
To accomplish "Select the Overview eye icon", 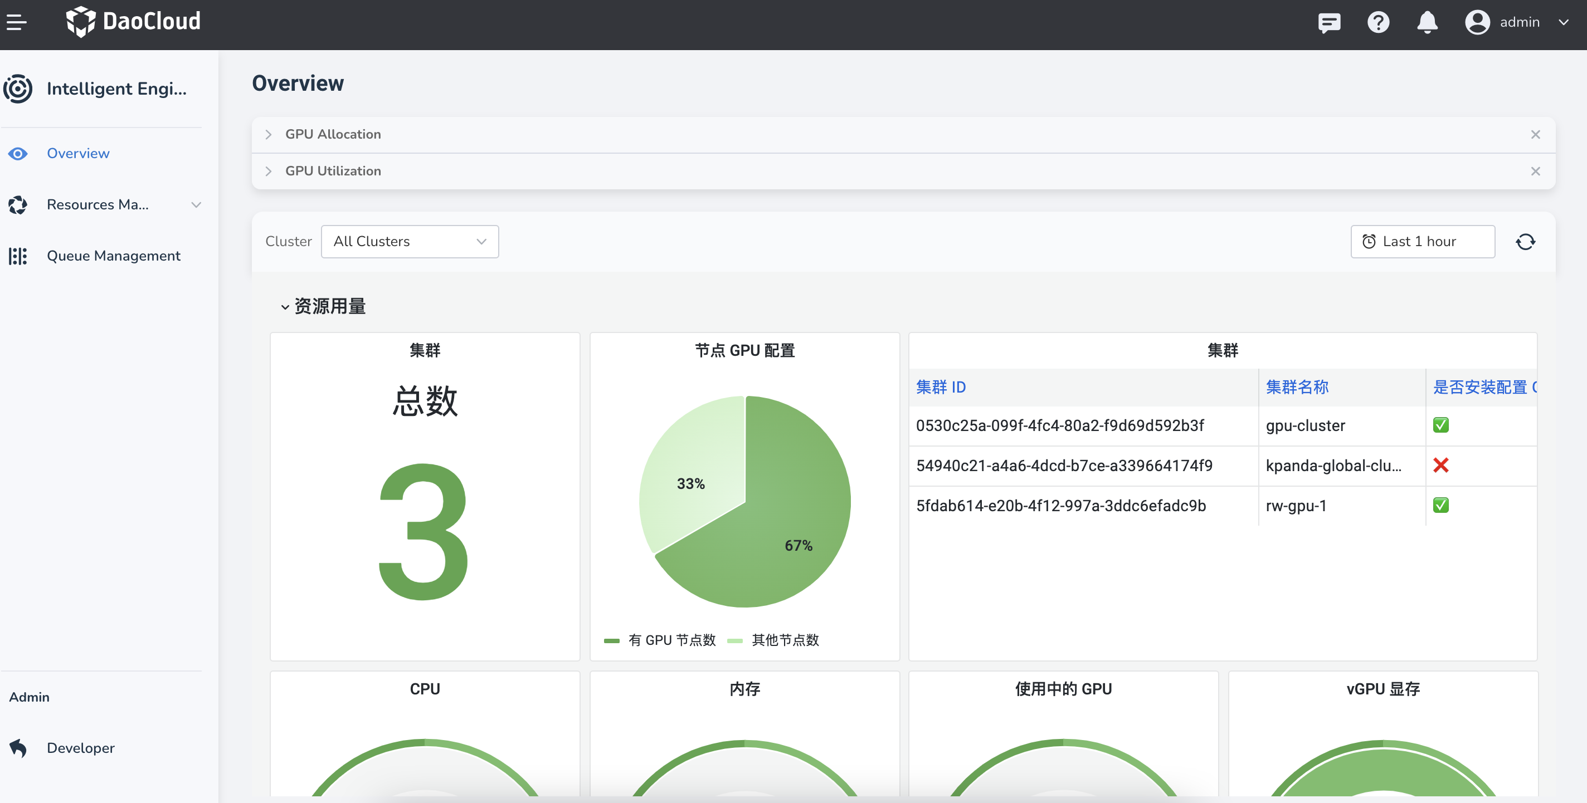I will [17, 153].
